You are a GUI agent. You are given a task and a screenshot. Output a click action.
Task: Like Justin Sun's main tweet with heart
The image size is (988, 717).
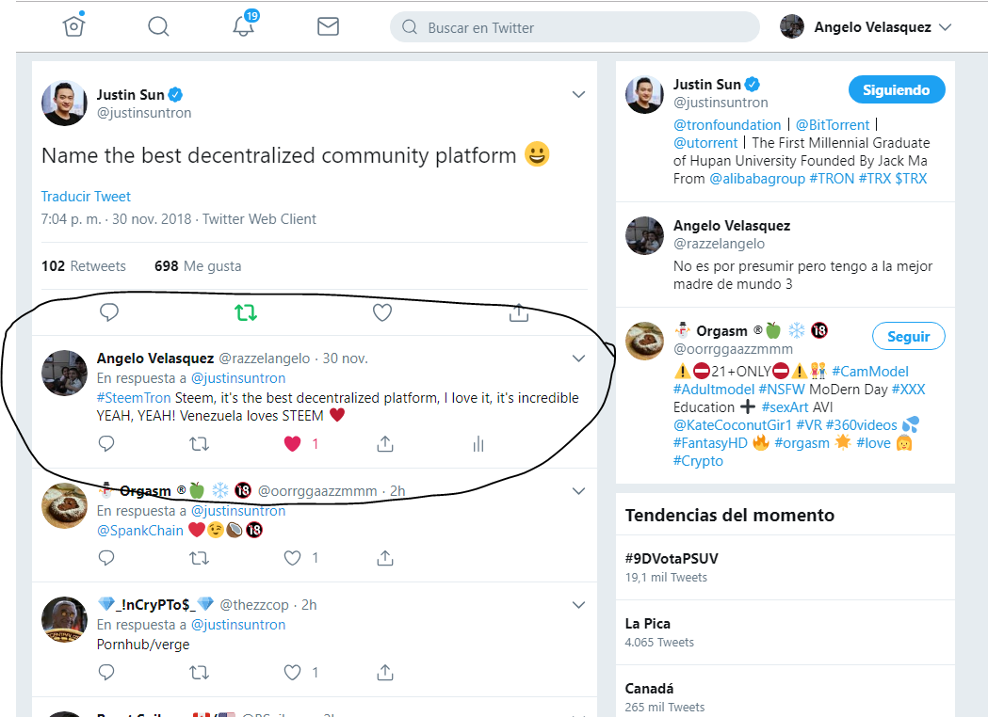(x=381, y=312)
